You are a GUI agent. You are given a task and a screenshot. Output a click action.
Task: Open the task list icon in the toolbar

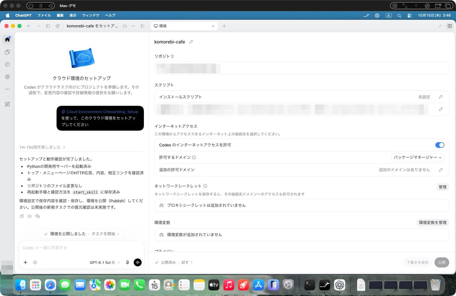(143, 26)
